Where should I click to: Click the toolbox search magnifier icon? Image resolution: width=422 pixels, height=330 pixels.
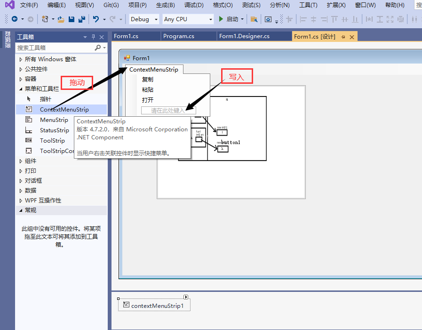click(x=98, y=48)
